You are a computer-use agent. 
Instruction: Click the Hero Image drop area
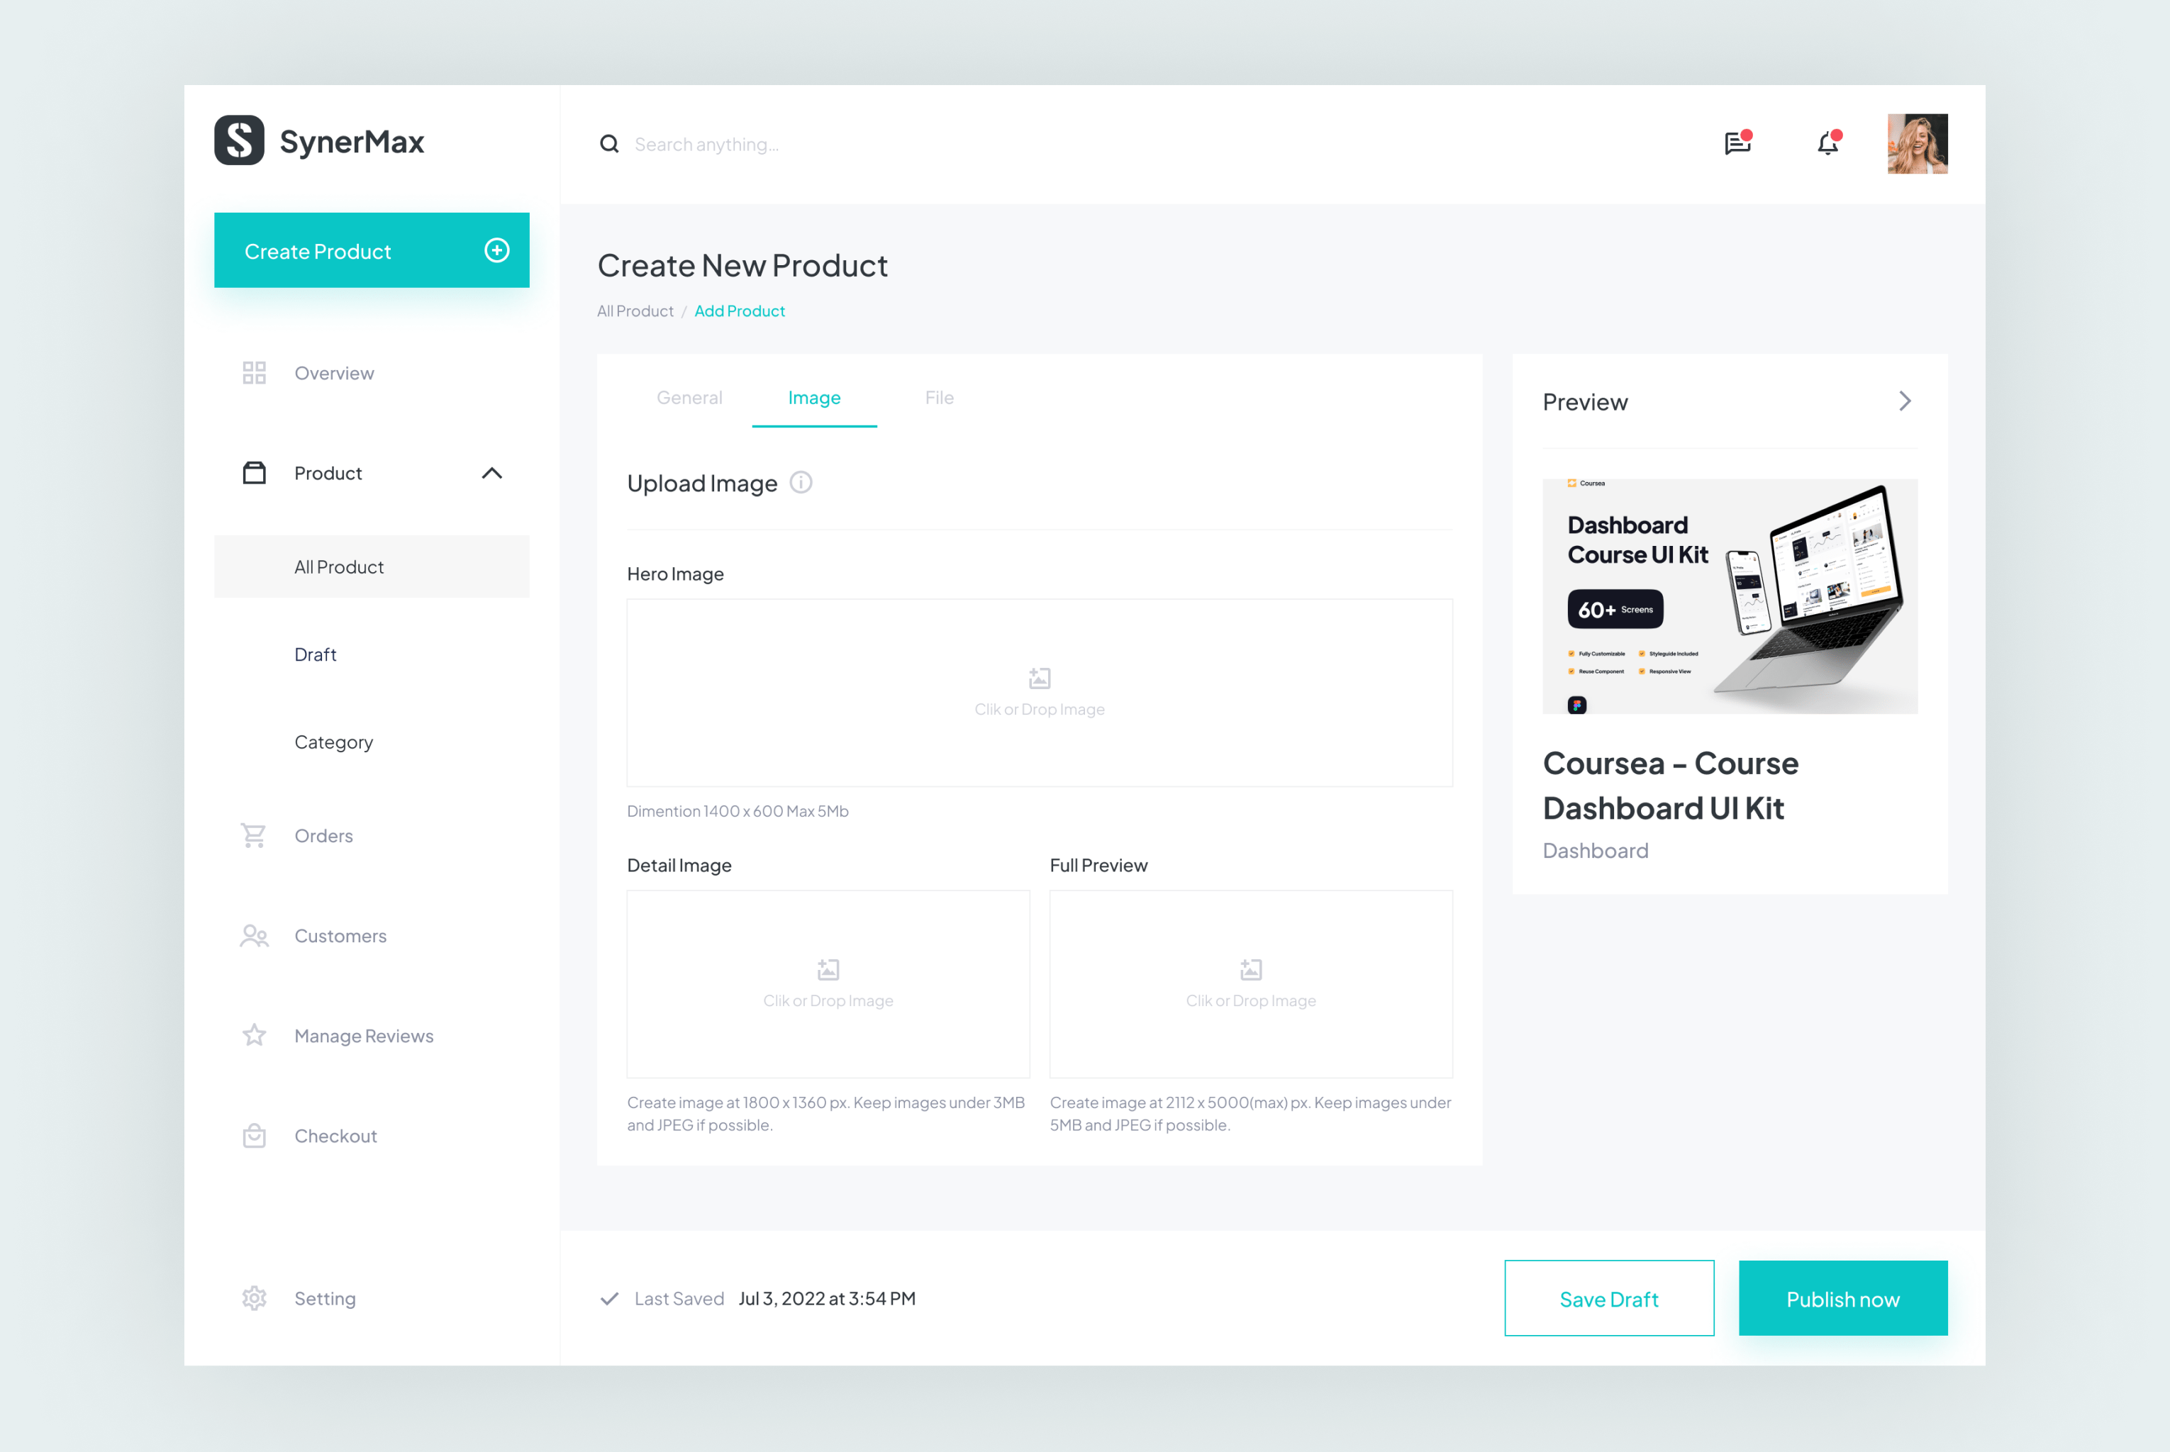(x=1039, y=693)
